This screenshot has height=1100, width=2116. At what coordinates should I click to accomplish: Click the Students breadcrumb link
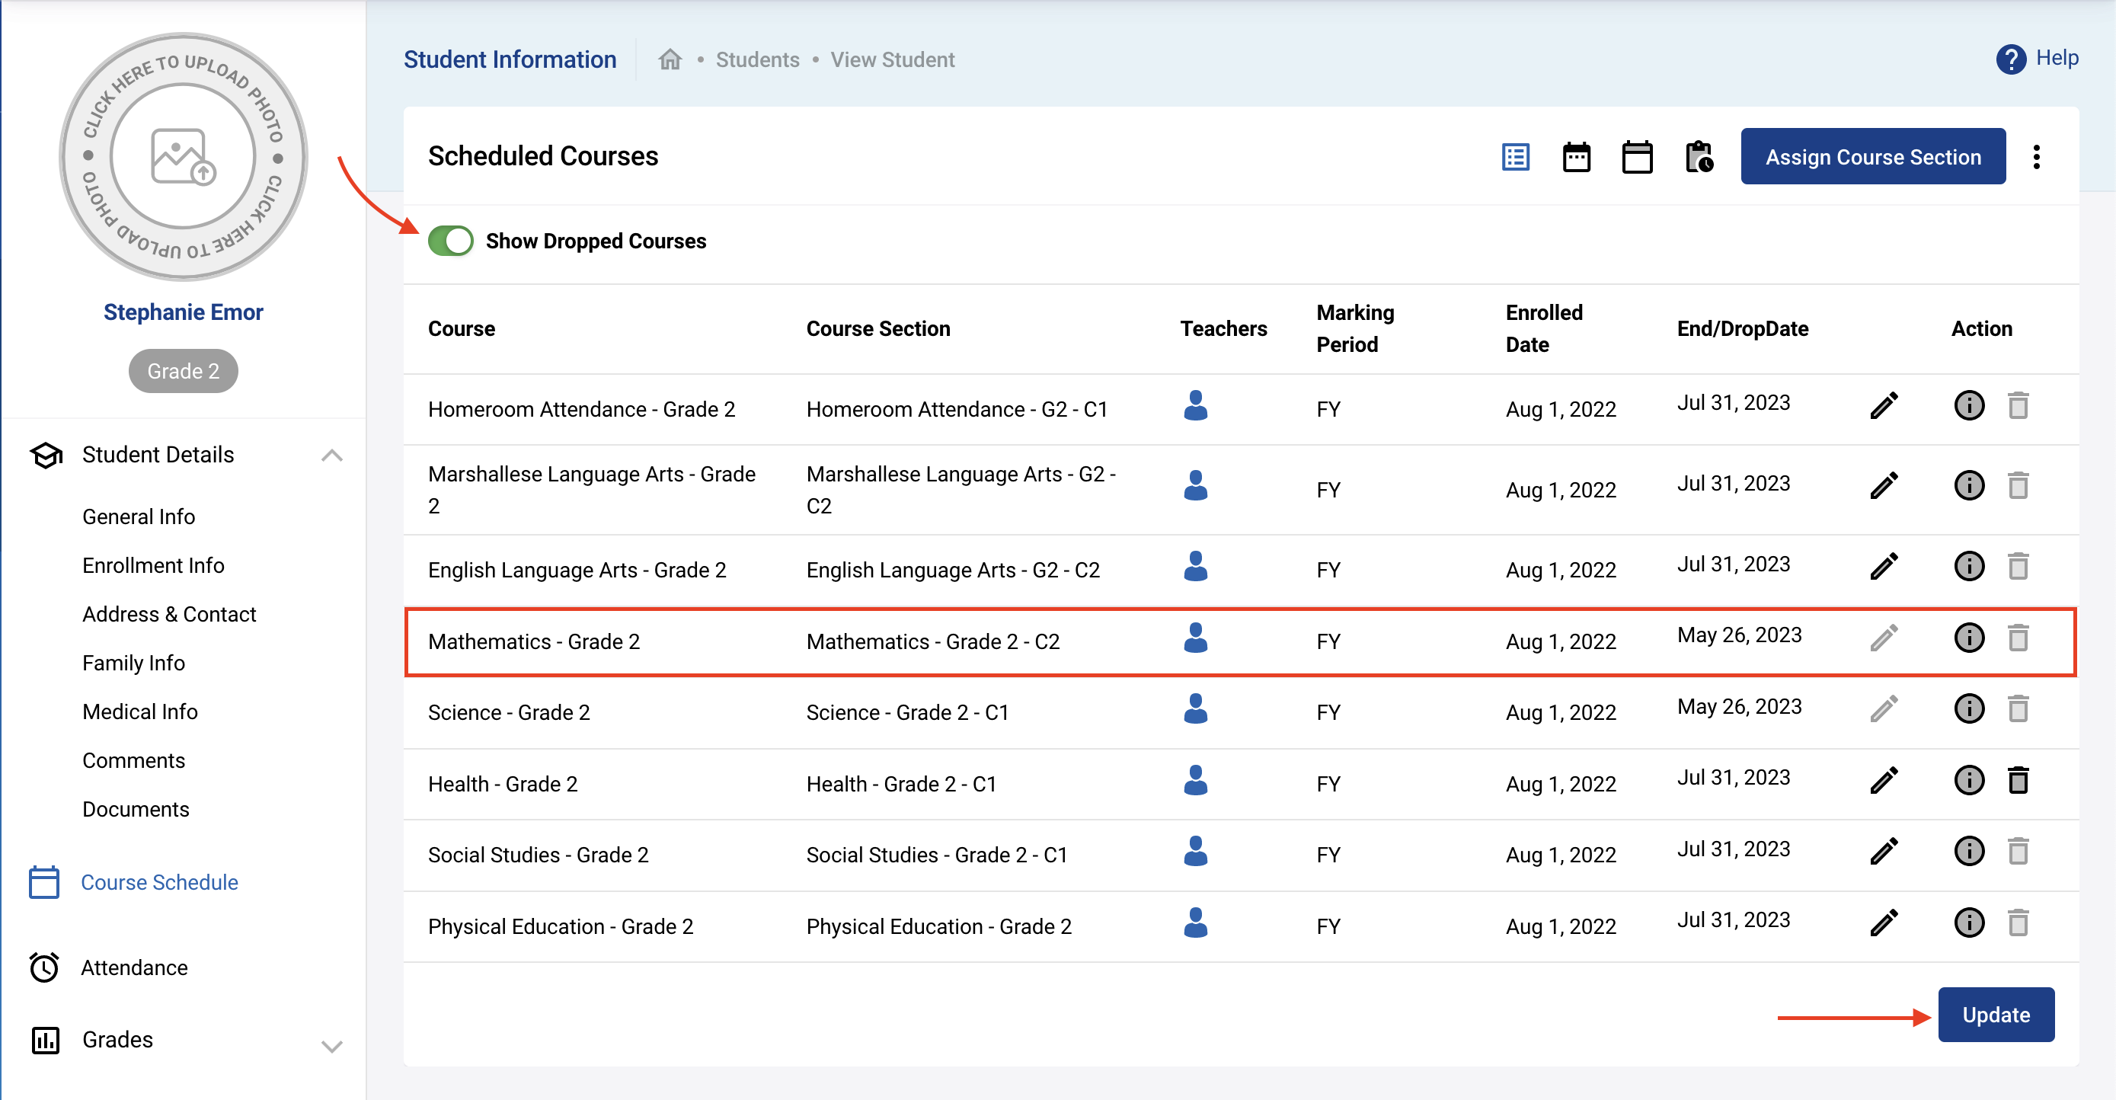click(x=756, y=60)
